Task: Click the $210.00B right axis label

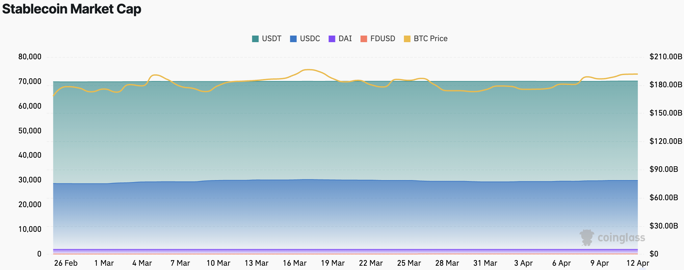Action: (666, 57)
